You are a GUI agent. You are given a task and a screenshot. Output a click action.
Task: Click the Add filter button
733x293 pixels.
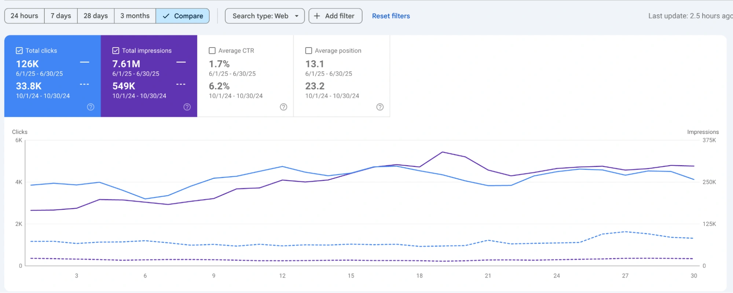[336, 16]
